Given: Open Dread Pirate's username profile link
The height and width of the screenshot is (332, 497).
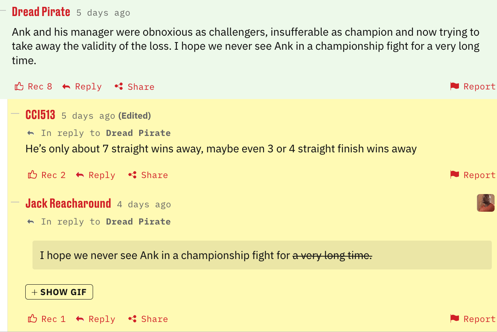Looking at the screenshot, I should pos(41,12).
